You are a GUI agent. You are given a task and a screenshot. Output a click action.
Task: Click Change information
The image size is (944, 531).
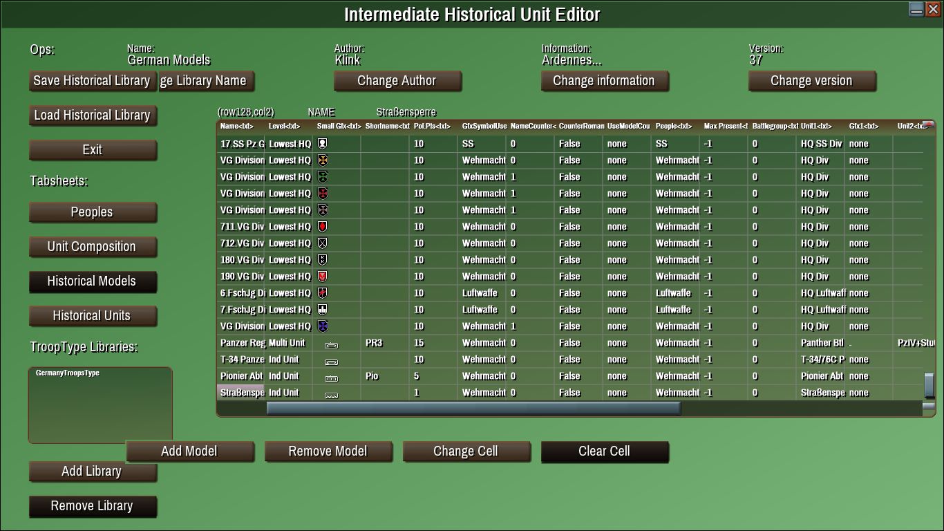pyautogui.click(x=605, y=81)
